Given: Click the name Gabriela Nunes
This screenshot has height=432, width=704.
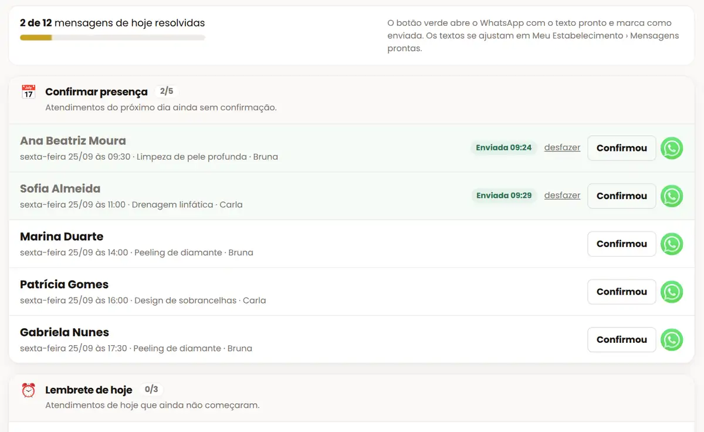Looking at the screenshot, I should pyautogui.click(x=65, y=332).
